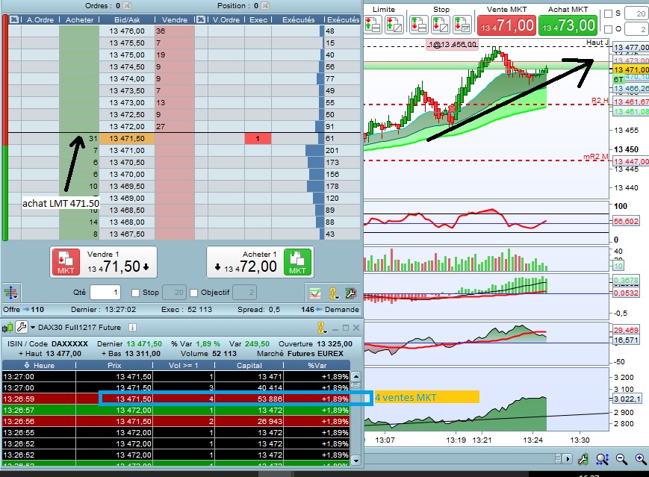Screen dimensions: 649x477
Task: Zoom out the chart
Action: click(x=621, y=459)
